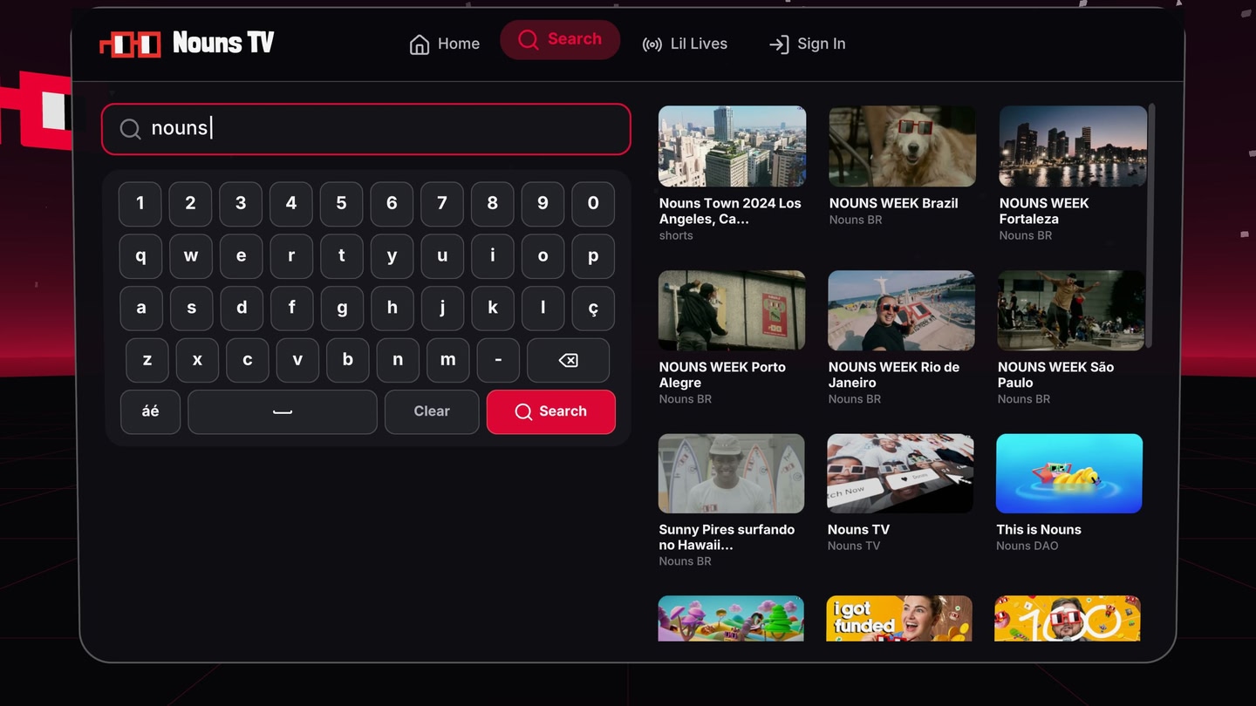Viewport: 1256px width, 706px height.
Task: Tap the letter m key
Action: (x=448, y=360)
